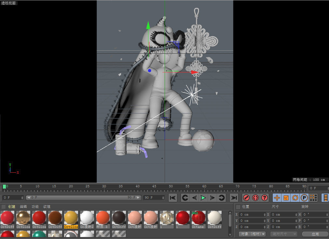Open the 纹理 menu in material manager

(47, 206)
